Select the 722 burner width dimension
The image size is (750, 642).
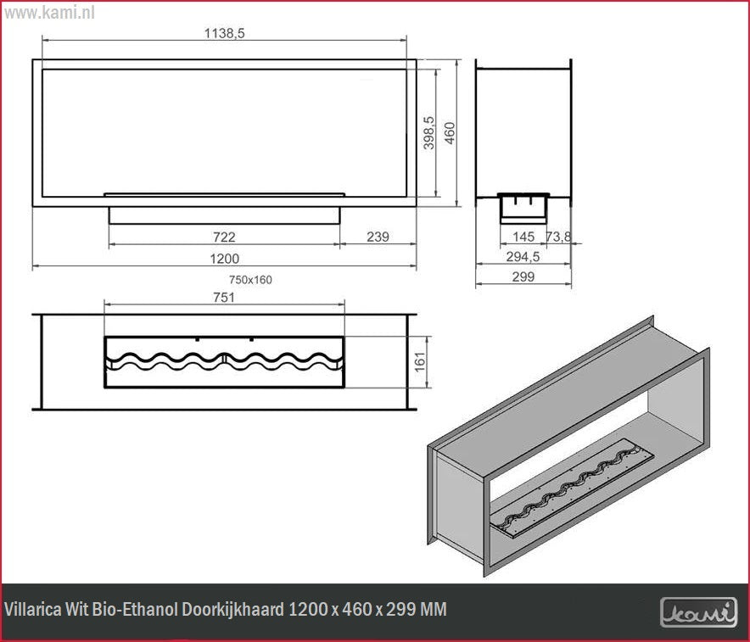pos(224,237)
